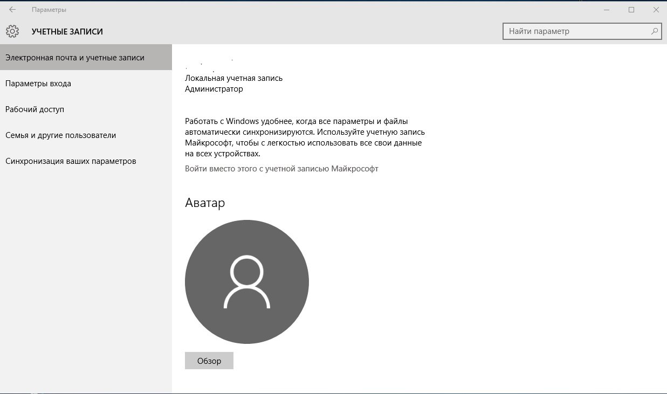Image resolution: width=667 pixels, height=394 pixels.
Task: Click the sign-in link ending "учетной записью Майкрософт"
Action: click(281, 169)
